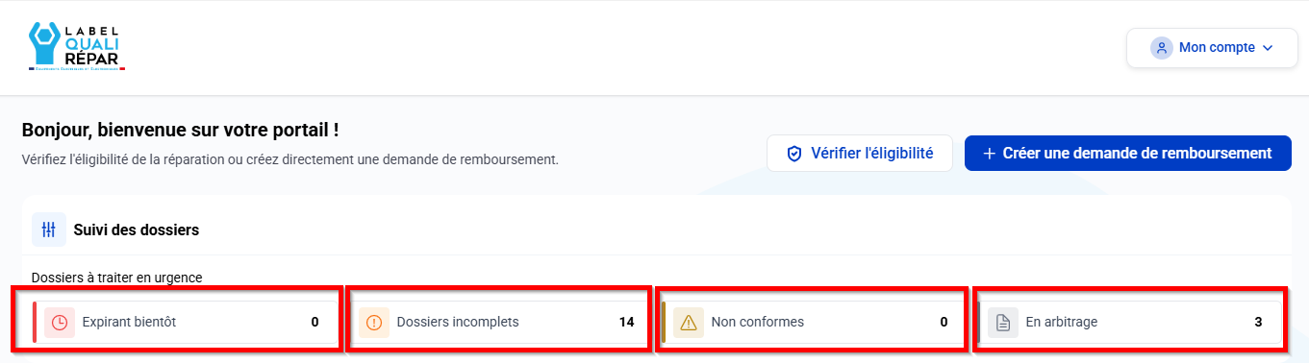This screenshot has height=363, width=1309.
Task: Select the Suivi des dossiers heading
Action: point(137,230)
